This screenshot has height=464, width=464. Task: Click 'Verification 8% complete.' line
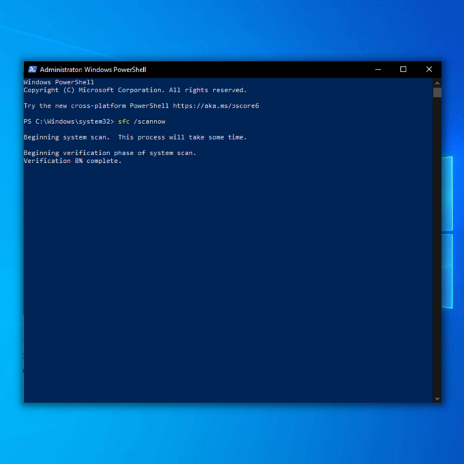pos(72,161)
